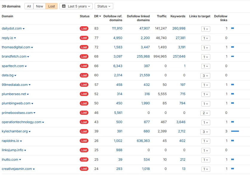Open the "Links to target" selector for primeboostseo.com

(x=205, y=113)
